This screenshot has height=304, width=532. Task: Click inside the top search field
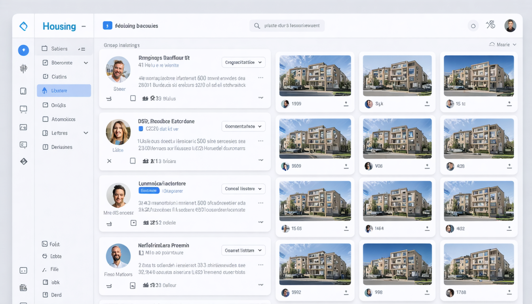click(x=287, y=26)
